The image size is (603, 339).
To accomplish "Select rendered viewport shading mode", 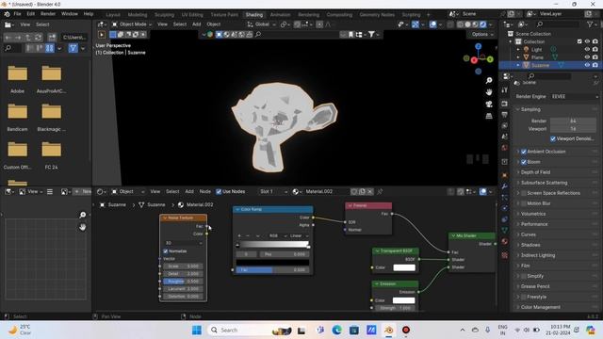I will click(483, 24).
